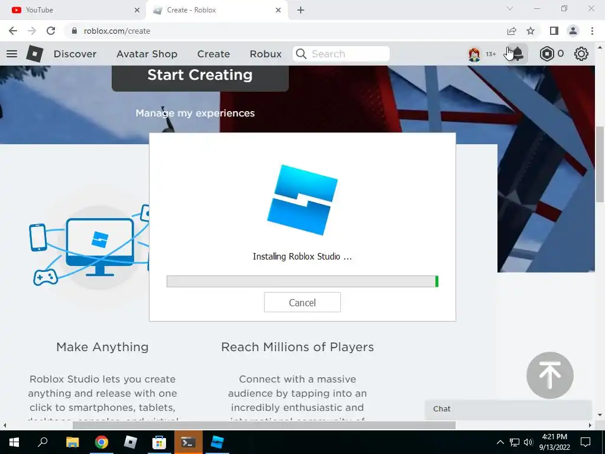
Task: Open the Roblox hamburger navigation menu
Action: pos(12,54)
